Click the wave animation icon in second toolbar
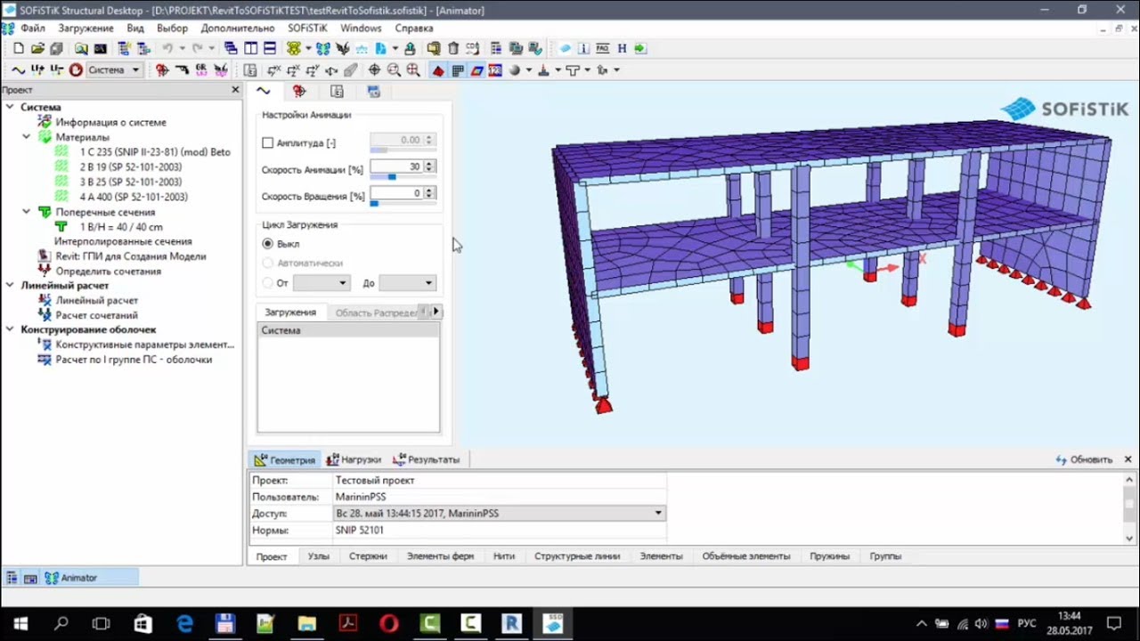Image resolution: width=1140 pixels, height=641 pixels. (x=18, y=70)
